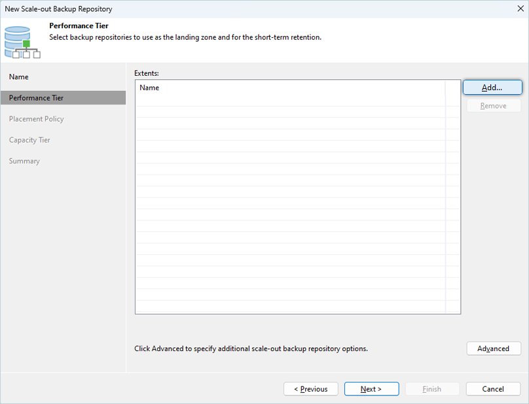Viewport: 529px width, 404px height.
Task: Click the 'Click Advanced to specify' hint text
Action: tap(251, 348)
